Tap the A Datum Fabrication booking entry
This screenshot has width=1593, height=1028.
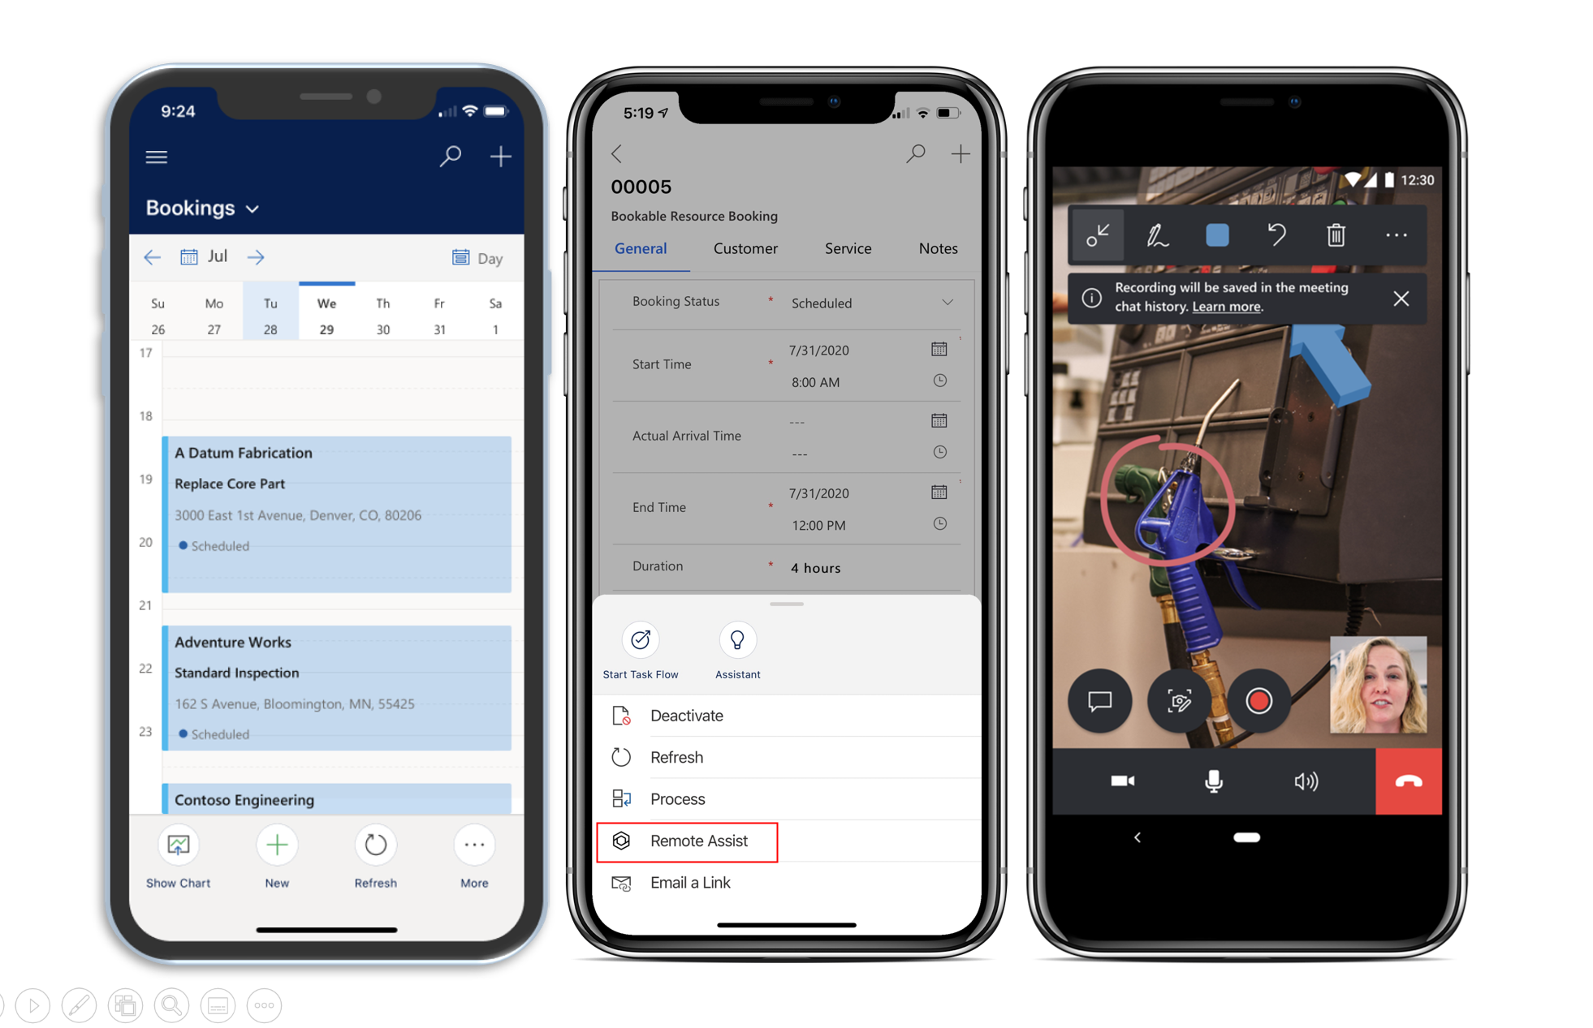tap(337, 499)
